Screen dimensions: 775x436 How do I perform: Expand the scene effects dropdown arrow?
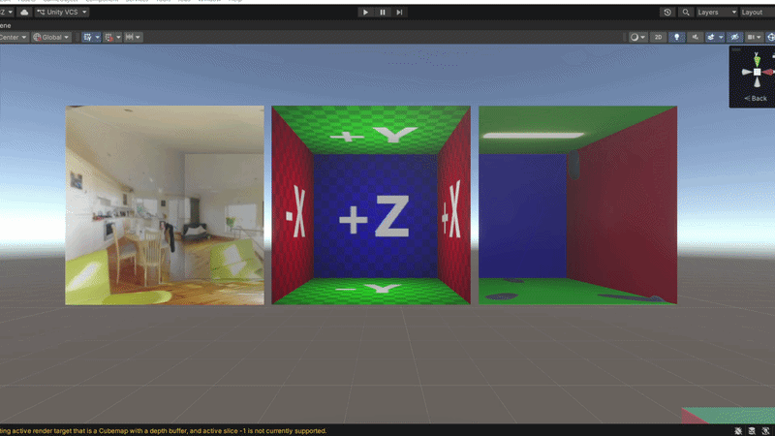721,37
